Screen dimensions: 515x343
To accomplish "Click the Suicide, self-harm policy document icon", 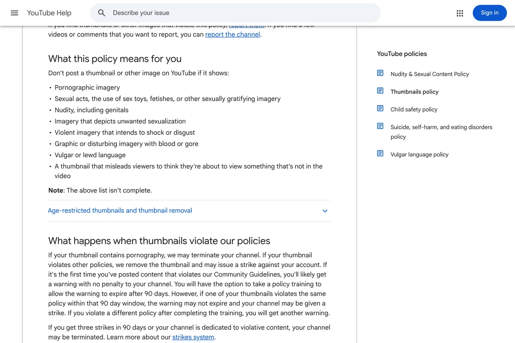I will [x=380, y=126].
